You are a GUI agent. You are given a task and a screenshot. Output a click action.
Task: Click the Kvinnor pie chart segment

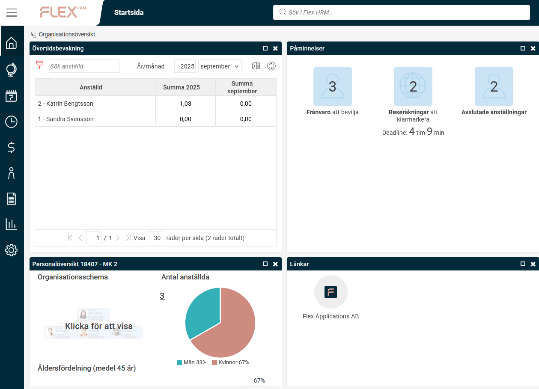point(231,330)
